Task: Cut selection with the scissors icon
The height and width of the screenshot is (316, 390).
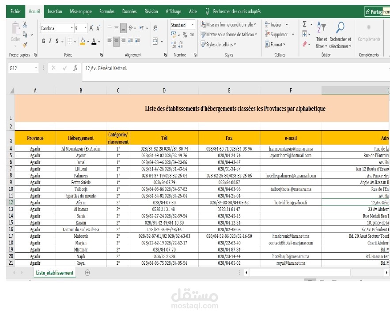Action: (x=25, y=24)
